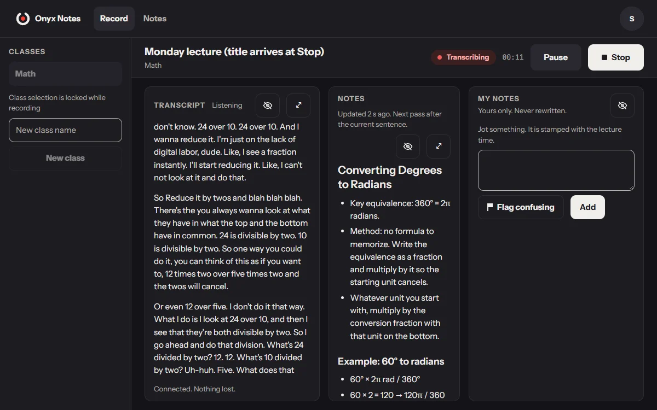Expand the Transcript panel to full view
This screenshot has height=410, width=657.
tap(298, 106)
